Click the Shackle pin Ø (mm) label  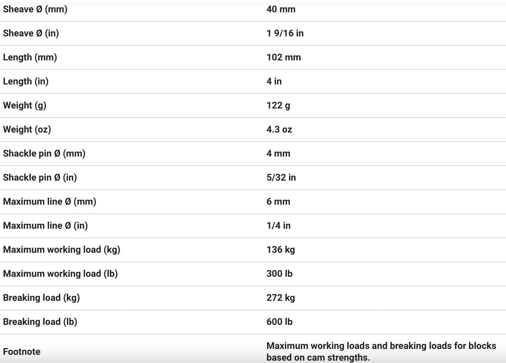pyautogui.click(x=44, y=154)
